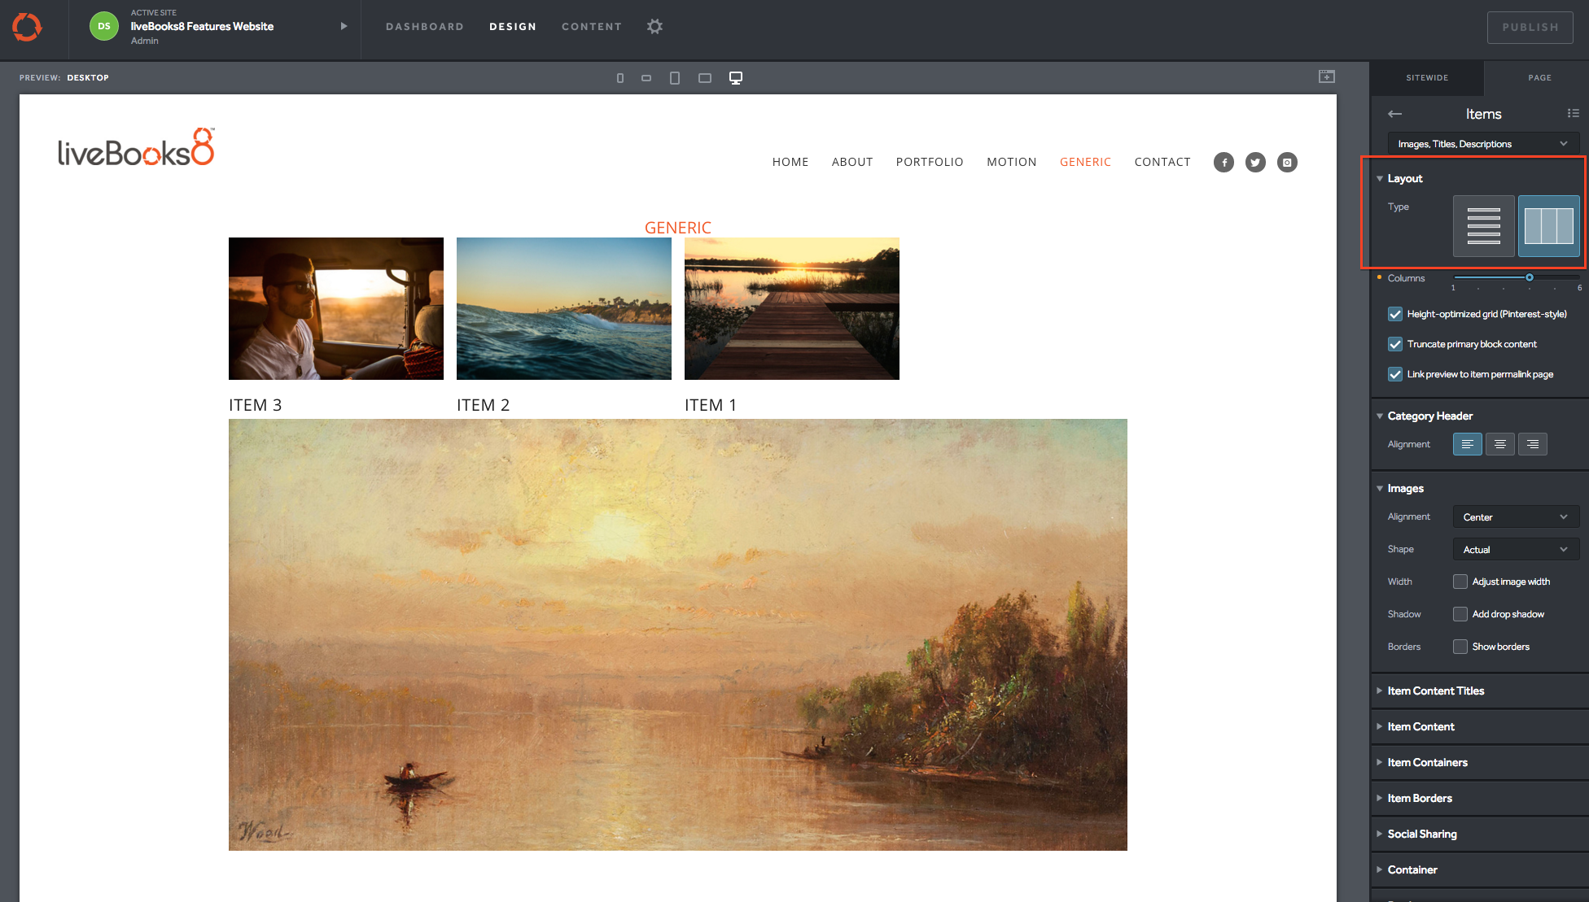This screenshot has height=902, width=1589.
Task: Switch preview to desktop monitor icon
Action: pos(735,78)
